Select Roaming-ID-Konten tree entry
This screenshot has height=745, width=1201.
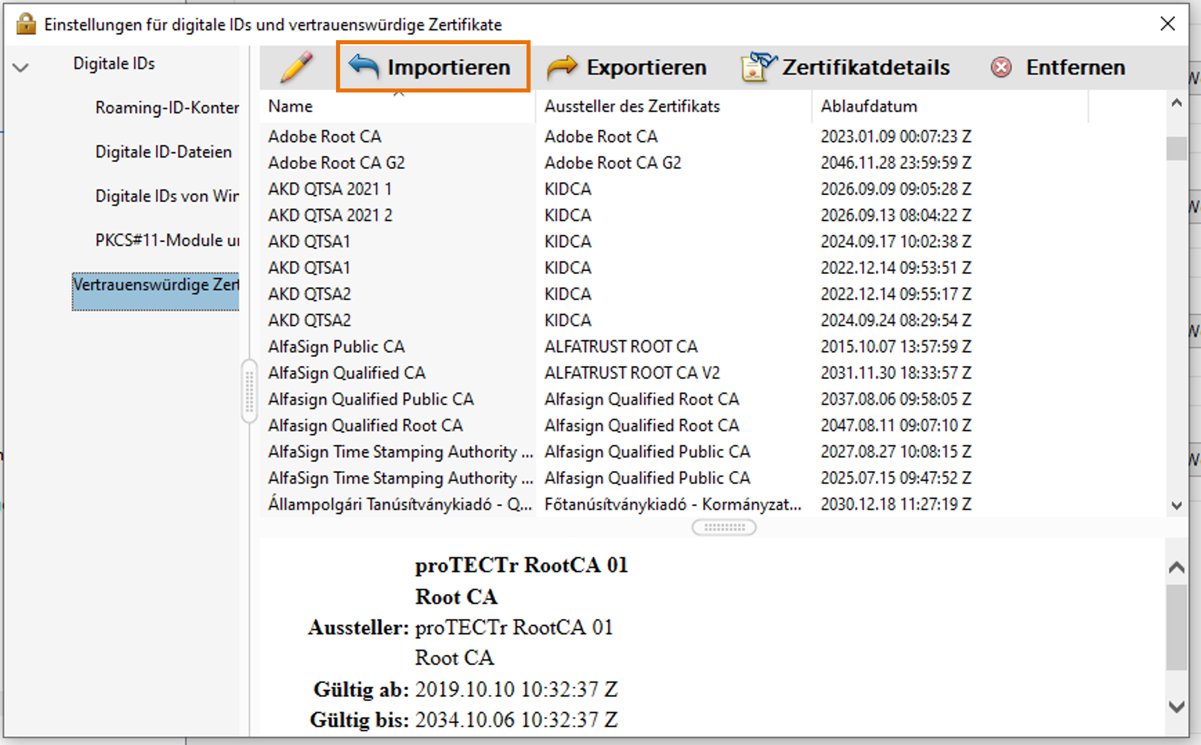pos(166,107)
